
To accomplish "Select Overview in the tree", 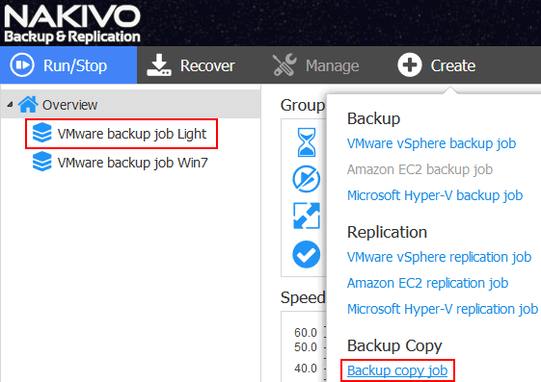I will coord(130,104).
